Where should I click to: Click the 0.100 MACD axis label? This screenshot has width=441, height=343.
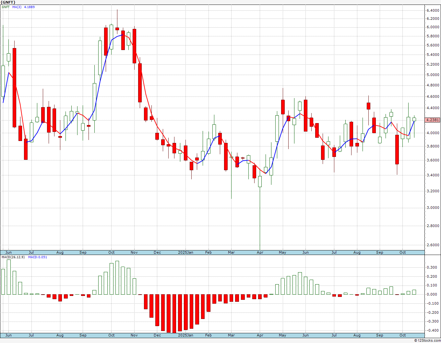click(432, 285)
